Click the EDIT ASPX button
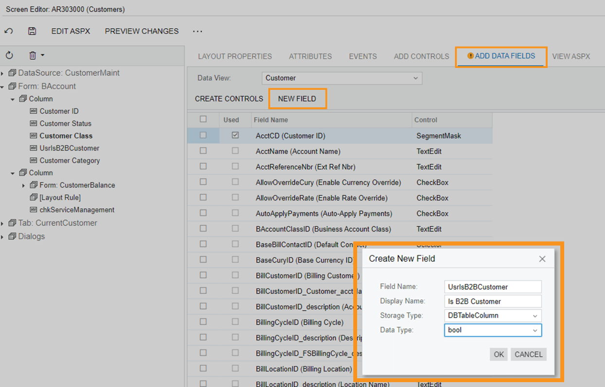Screen dimensions: 605x387 tap(71, 31)
